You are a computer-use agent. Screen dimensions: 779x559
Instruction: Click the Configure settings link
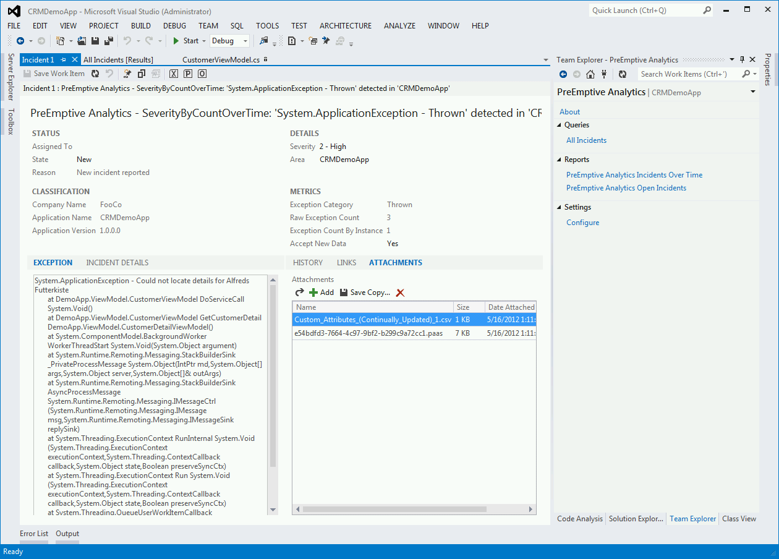click(x=582, y=223)
